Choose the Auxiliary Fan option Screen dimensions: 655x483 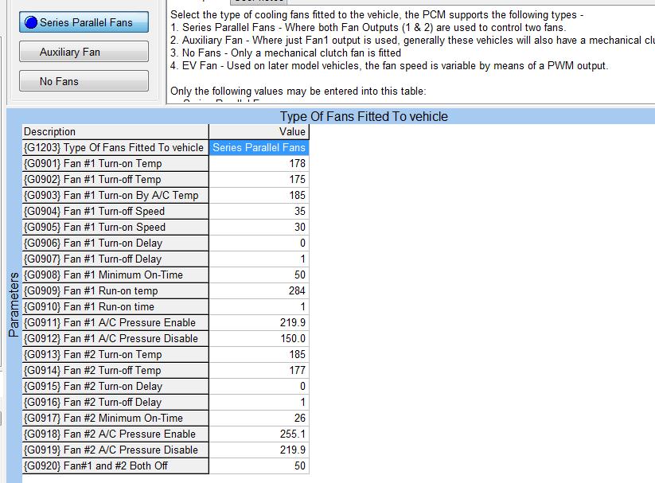tap(84, 52)
